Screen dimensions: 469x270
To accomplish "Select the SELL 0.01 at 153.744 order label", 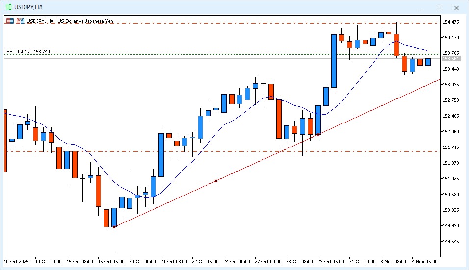I will pyautogui.click(x=28, y=52).
